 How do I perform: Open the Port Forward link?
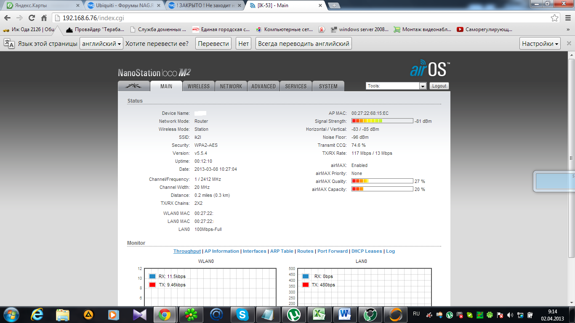pyautogui.click(x=333, y=251)
